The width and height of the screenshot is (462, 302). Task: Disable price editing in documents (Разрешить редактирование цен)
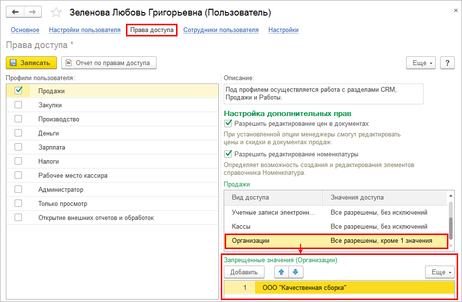pyautogui.click(x=228, y=124)
